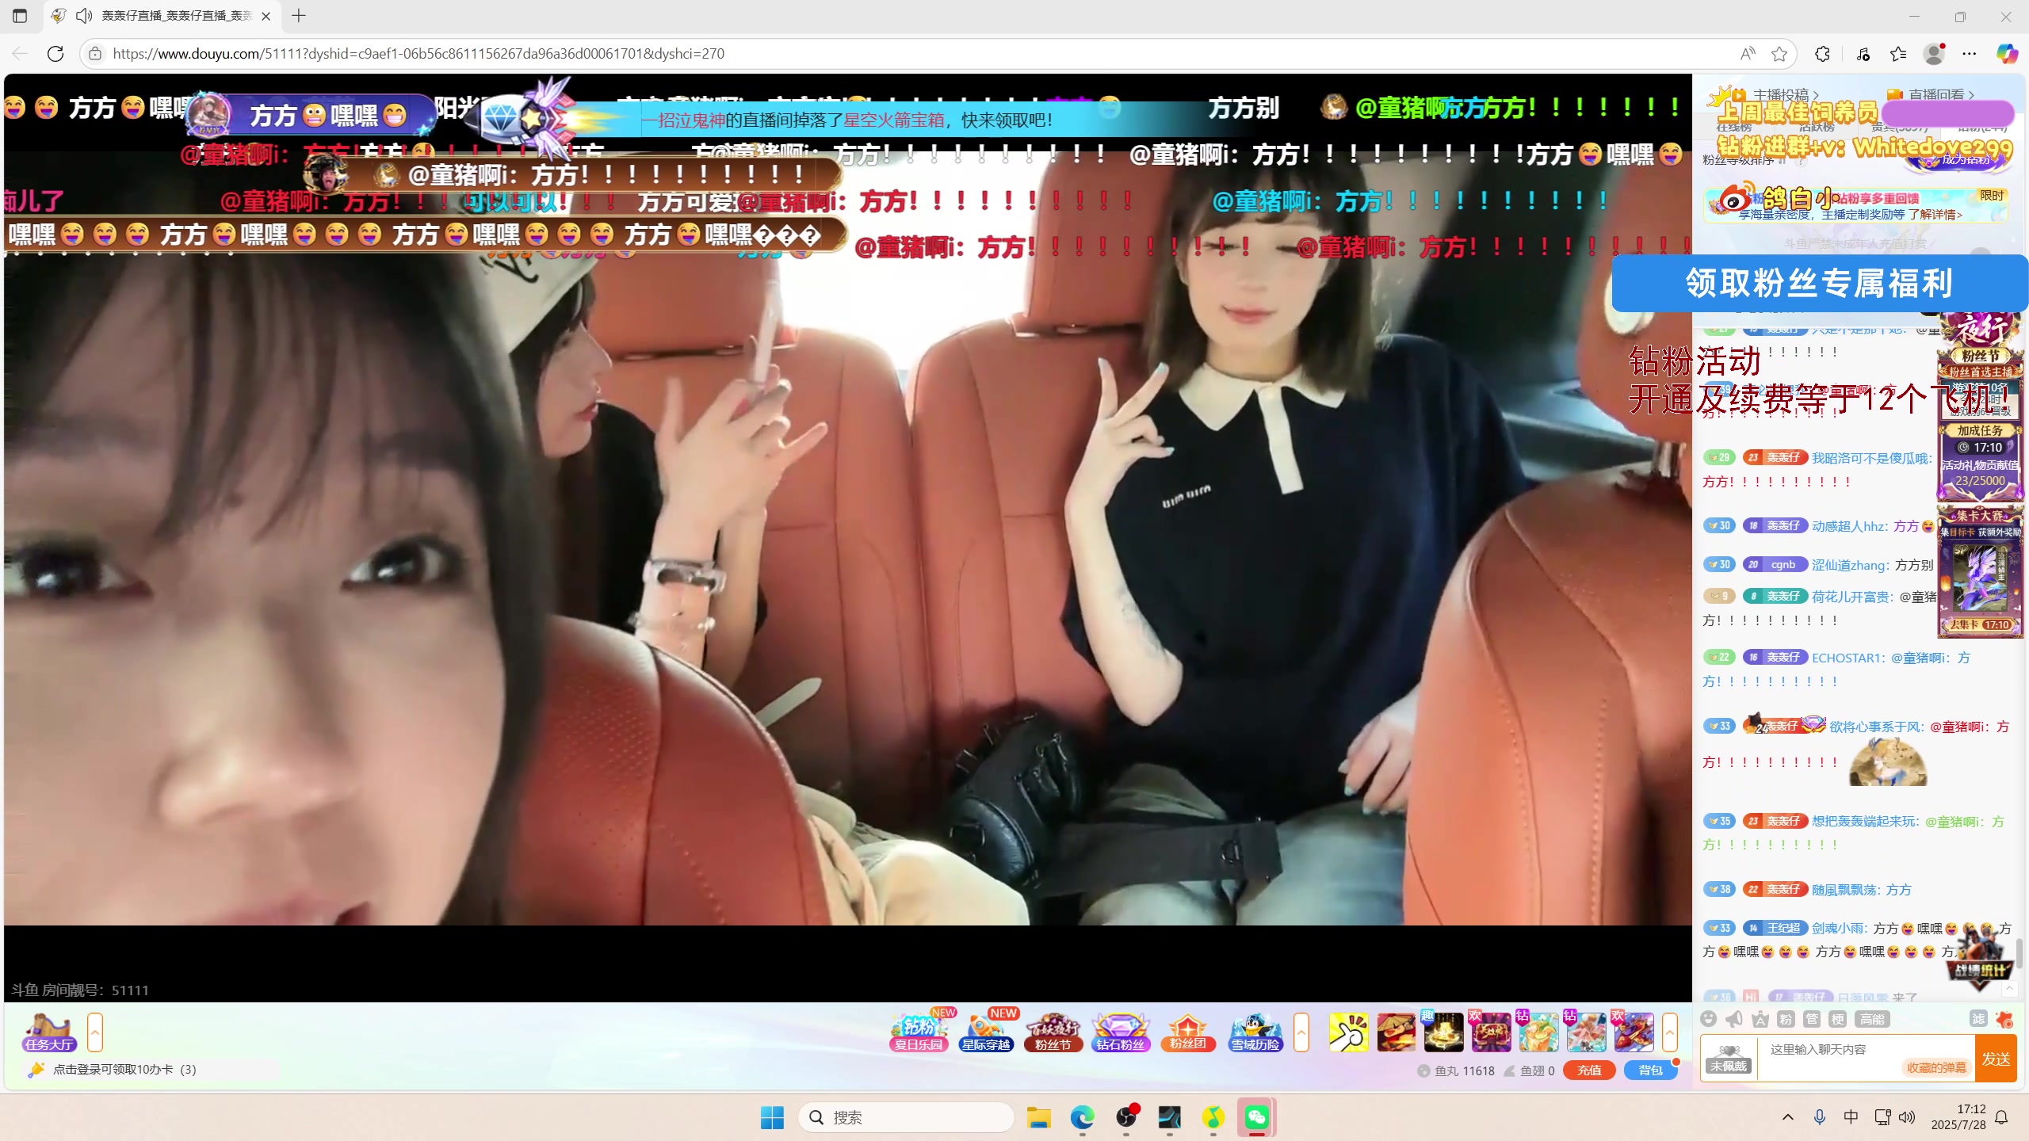Click the red fish icon beside filter
Viewport: 2029px width, 1141px height.
click(x=2004, y=1019)
